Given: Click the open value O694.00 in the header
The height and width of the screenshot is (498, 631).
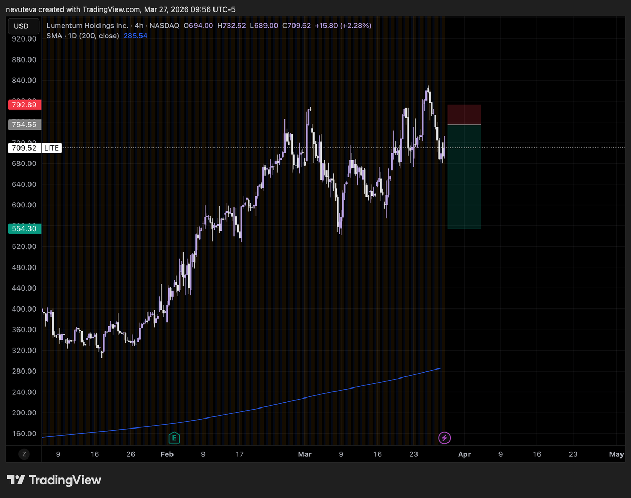Looking at the screenshot, I should (x=198, y=25).
